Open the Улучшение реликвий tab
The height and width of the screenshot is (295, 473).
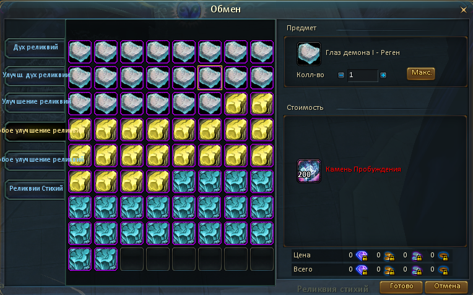[35, 102]
